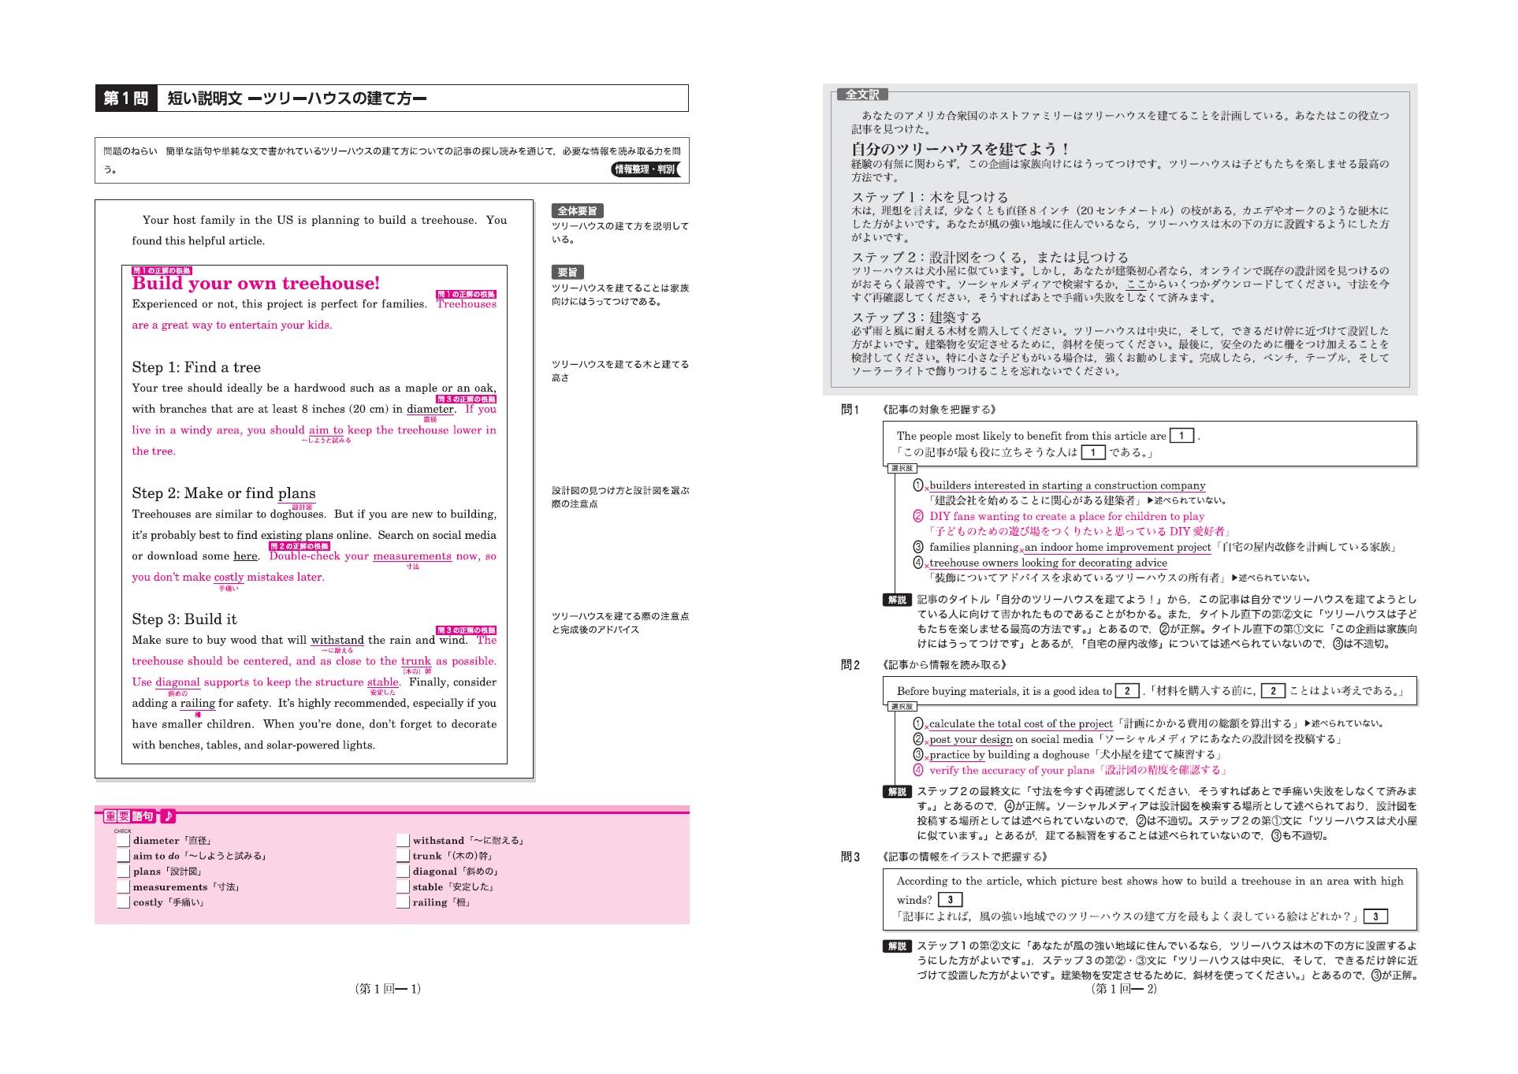
Task: Click answer box 3 after 'winds?'
Action: (950, 900)
